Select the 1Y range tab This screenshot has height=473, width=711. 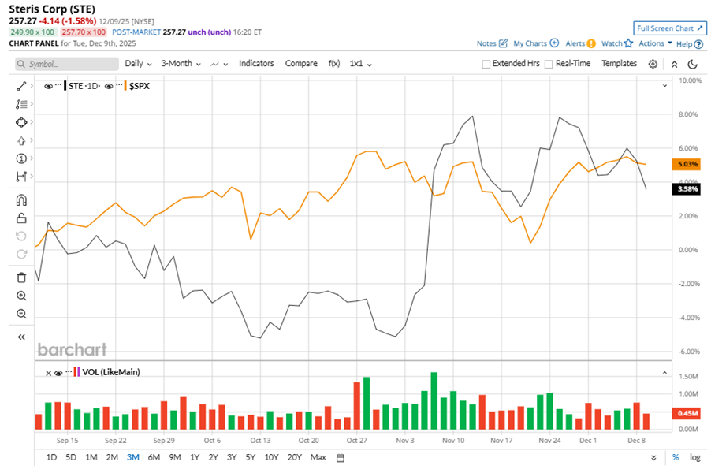(195, 457)
